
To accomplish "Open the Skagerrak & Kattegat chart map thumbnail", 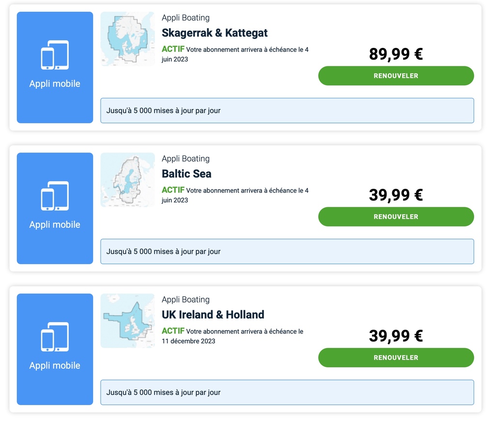I will pos(128,39).
